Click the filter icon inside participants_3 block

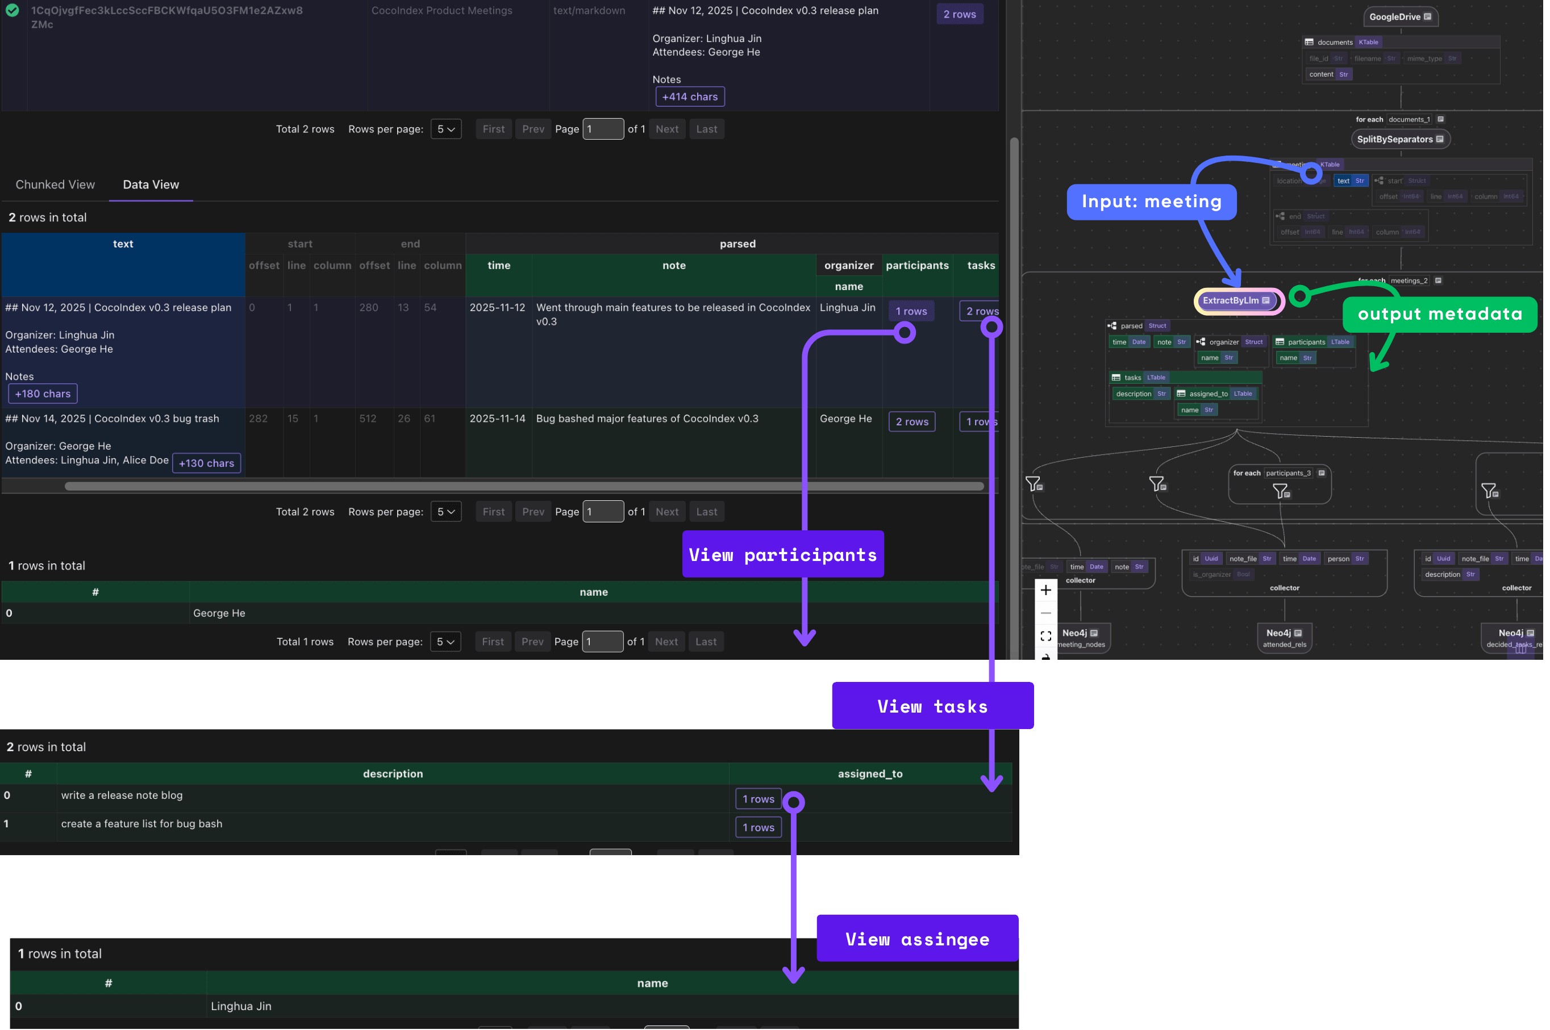point(1280,491)
